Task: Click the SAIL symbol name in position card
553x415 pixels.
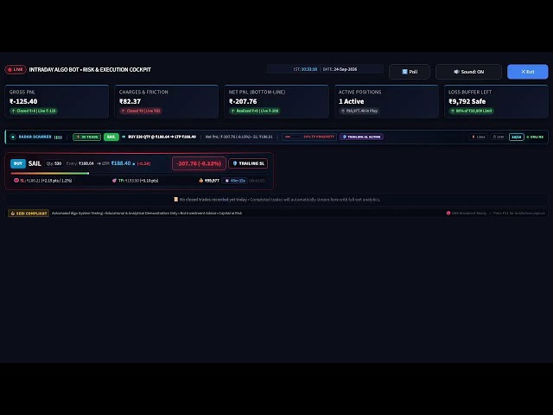Action: click(35, 163)
